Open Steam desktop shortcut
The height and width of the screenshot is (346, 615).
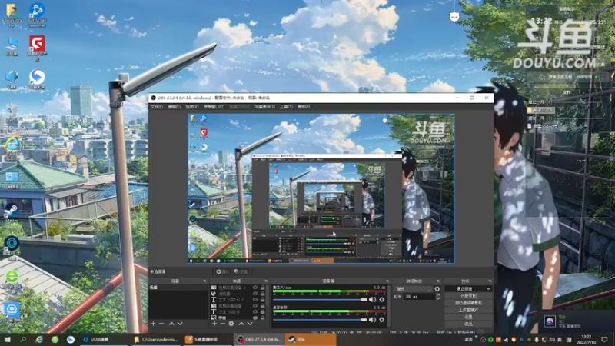pyautogui.click(x=12, y=213)
